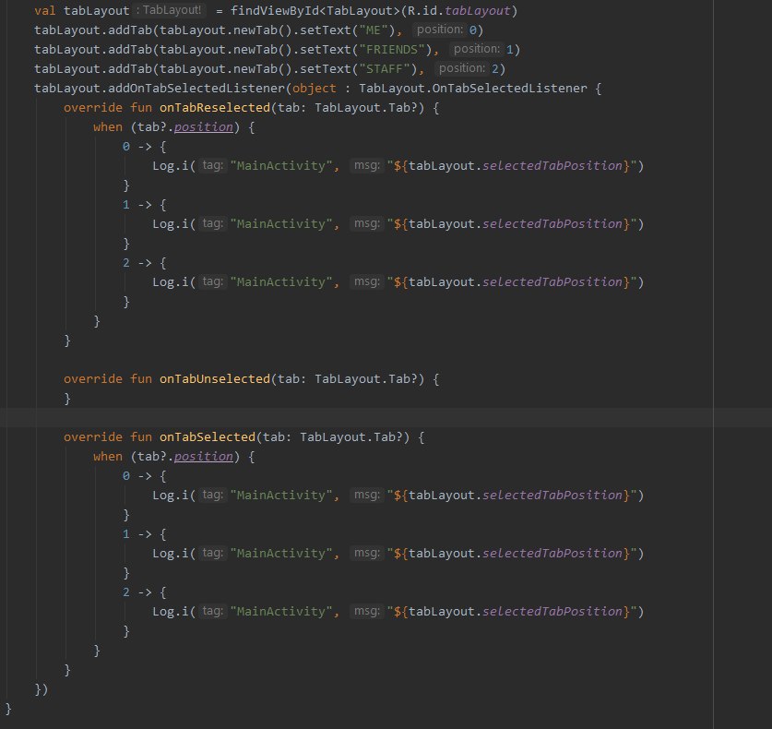Click the underlined position in onTabSelected's when
This screenshot has height=729, width=772.
(203, 457)
